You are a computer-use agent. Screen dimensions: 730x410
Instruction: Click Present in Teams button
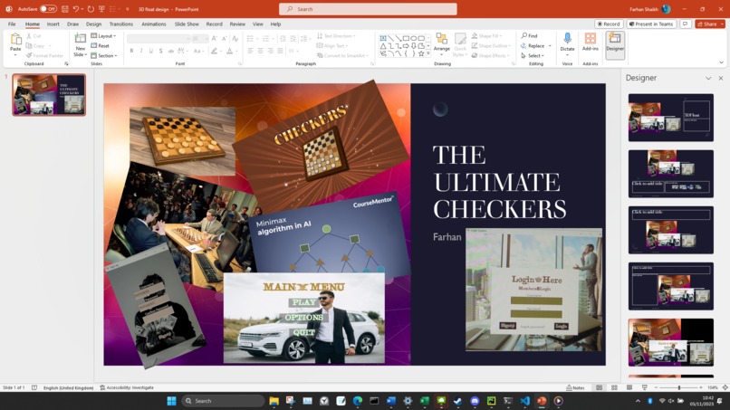coord(651,24)
